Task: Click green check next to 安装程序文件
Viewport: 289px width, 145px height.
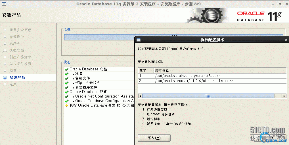Action: 66,87
